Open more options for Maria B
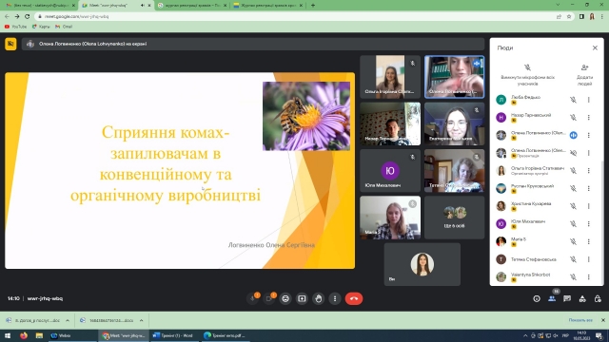Image resolution: width=609 pixels, height=342 pixels. click(x=588, y=241)
